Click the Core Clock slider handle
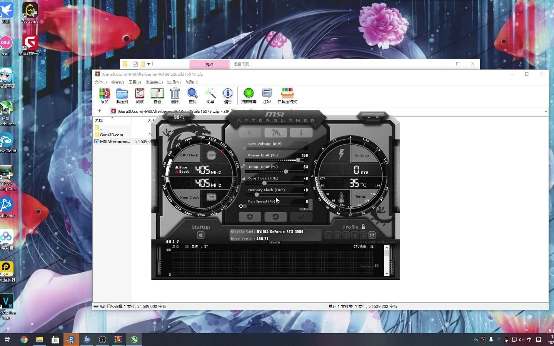This screenshot has height=346, width=554. point(264,183)
